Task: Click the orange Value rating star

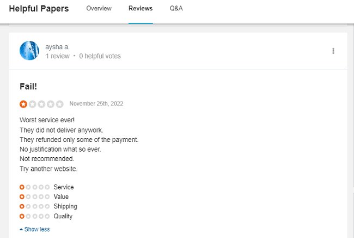Action: (22, 197)
